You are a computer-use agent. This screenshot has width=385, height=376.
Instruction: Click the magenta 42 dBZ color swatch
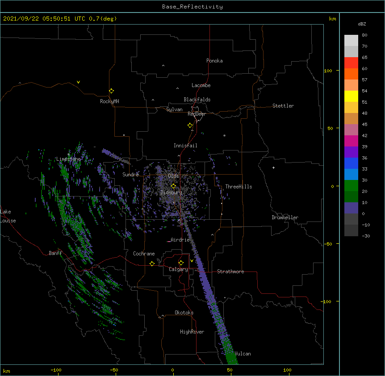point(351,141)
